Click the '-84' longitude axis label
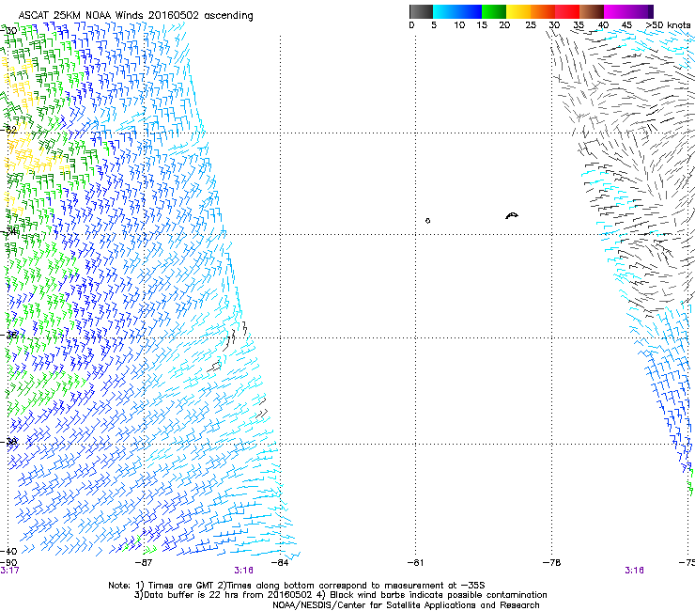 [280, 563]
